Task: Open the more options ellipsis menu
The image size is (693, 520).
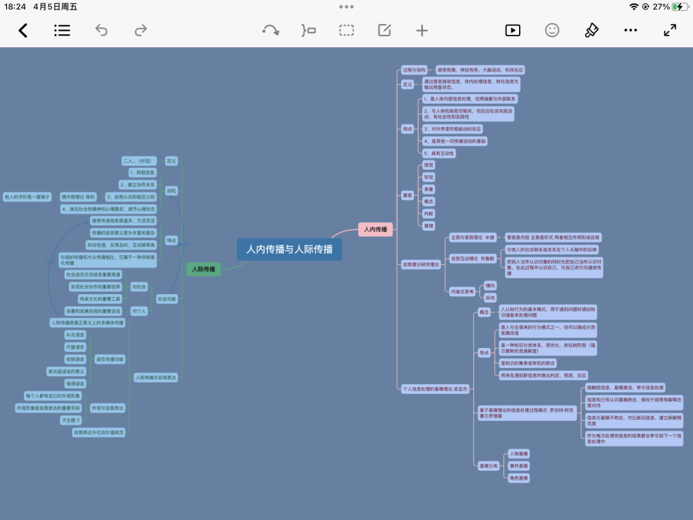Action: (631, 31)
